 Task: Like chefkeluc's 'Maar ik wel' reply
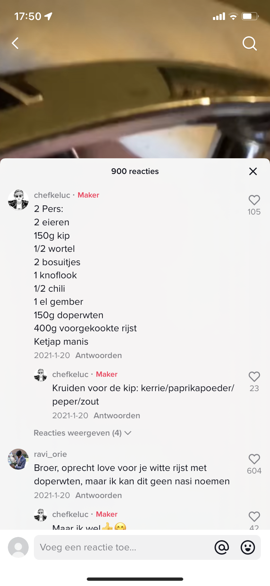(x=254, y=517)
